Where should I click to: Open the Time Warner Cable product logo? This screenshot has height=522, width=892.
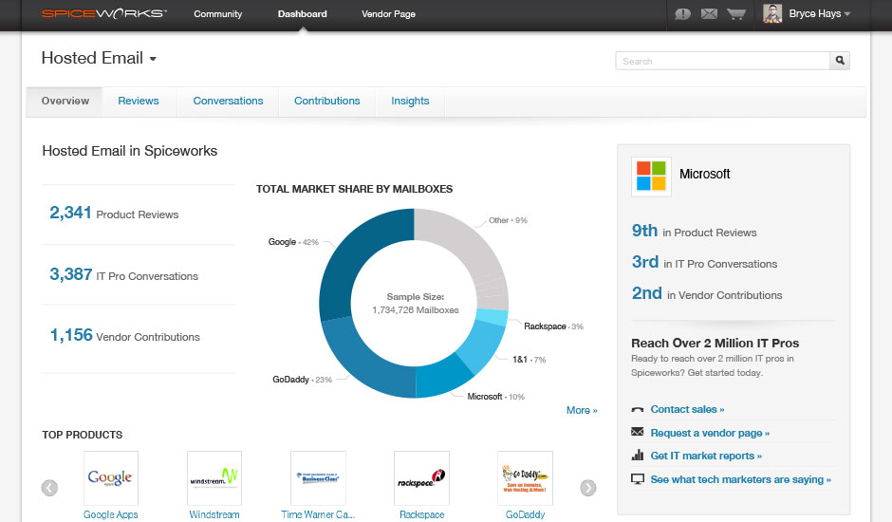(x=318, y=477)
